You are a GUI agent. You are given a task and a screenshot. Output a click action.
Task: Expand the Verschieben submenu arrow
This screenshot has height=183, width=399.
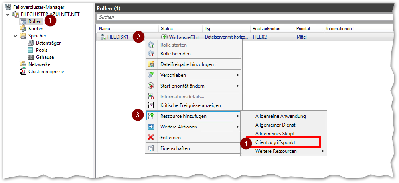pyautogui.click(x=238, y=75)
